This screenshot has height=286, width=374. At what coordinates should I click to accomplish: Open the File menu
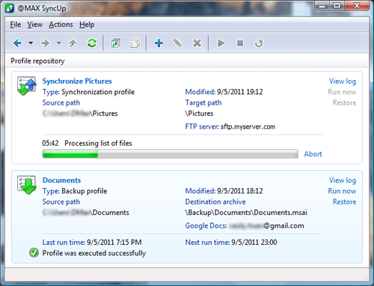point(16,25)
